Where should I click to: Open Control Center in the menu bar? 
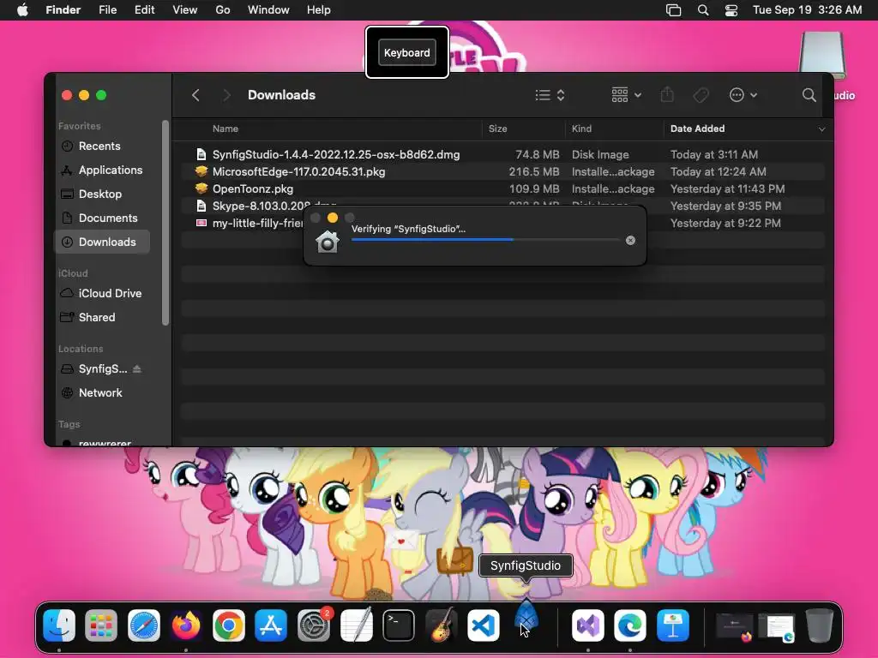pyautogui.click(x=731, y=10)
